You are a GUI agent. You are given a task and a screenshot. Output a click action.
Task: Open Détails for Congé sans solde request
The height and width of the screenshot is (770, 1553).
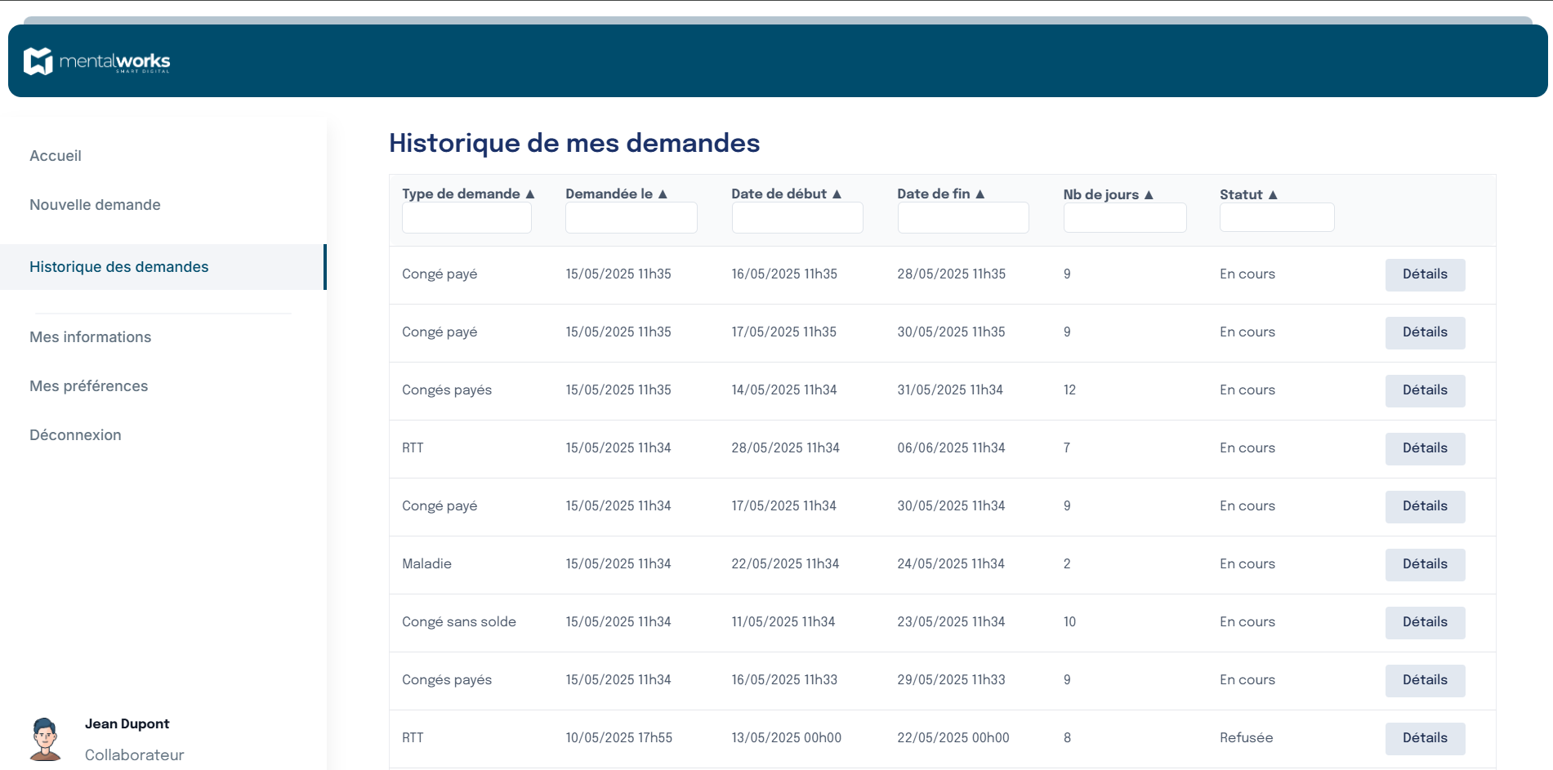tap(1425, 622)
